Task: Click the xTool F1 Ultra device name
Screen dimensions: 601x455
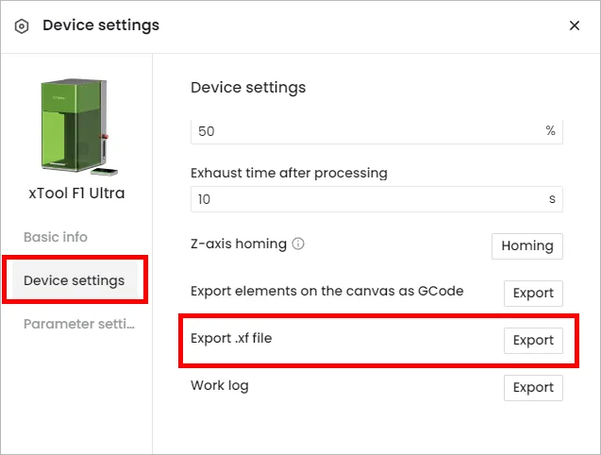Action: point(76,194)
